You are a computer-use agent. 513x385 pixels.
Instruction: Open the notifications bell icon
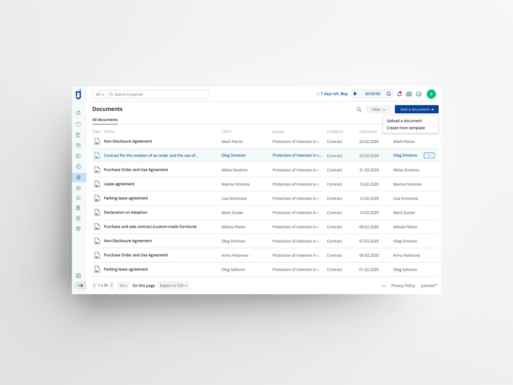[399, 94]
